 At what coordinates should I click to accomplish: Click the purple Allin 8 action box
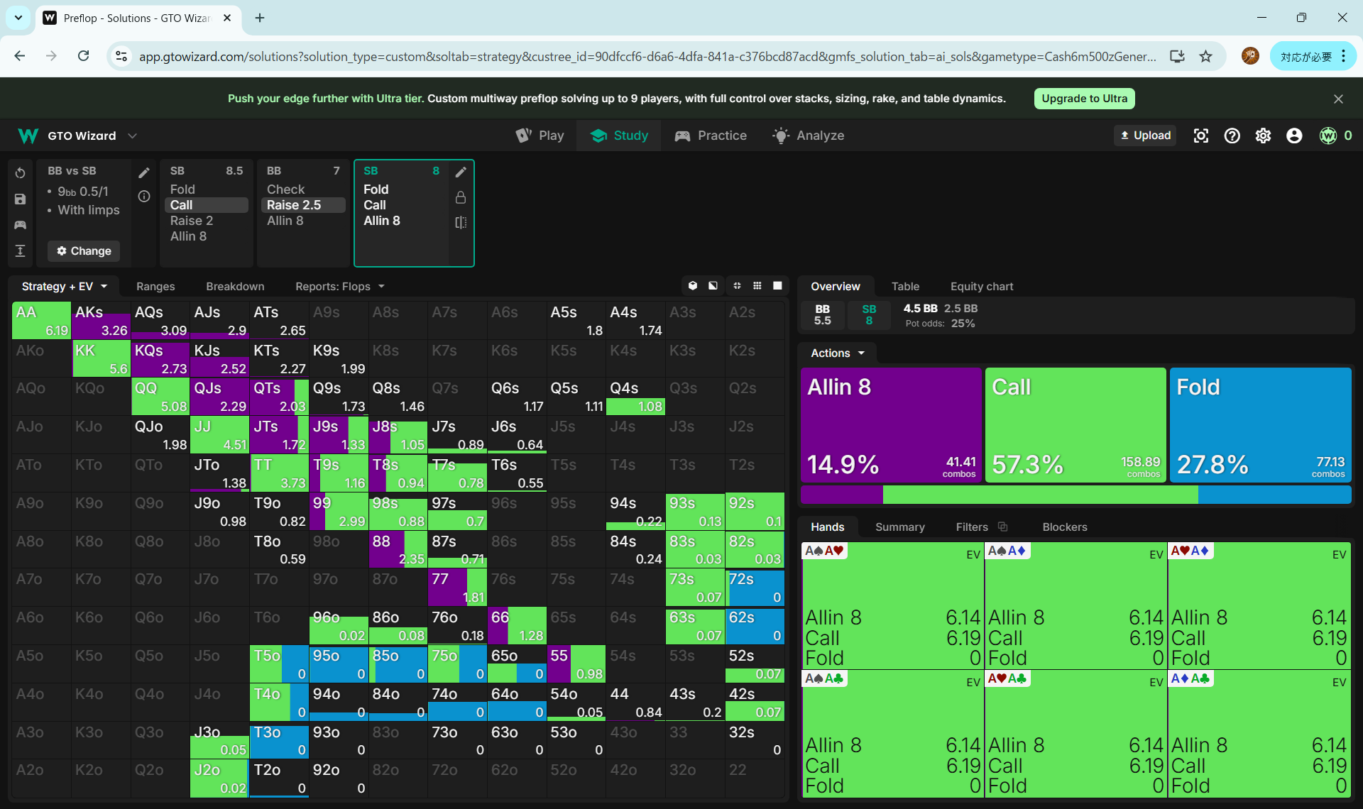coord(890,424)
